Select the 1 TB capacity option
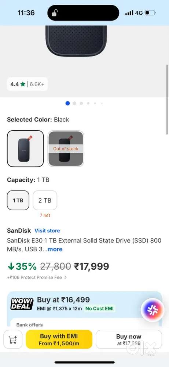Viewport: 169px width, 367px height. point(18,200)
